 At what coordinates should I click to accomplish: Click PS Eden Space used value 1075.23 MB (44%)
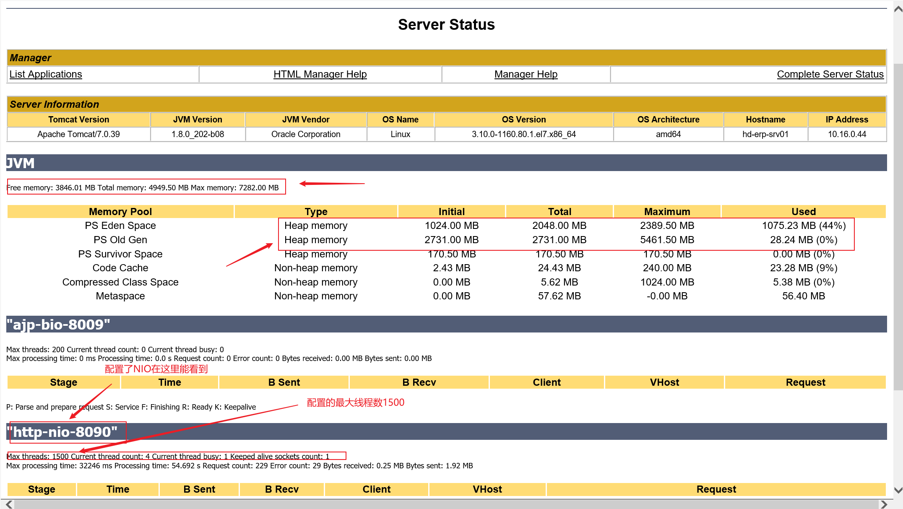(x=804, y=226)
